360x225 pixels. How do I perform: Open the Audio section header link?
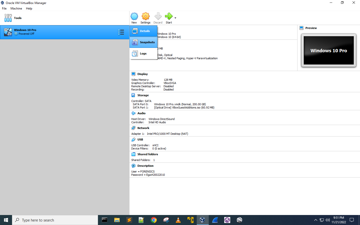[141, 113]
